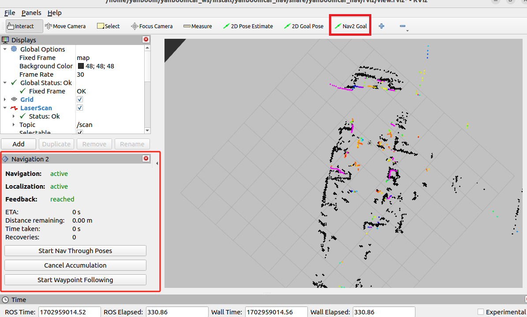This screenshot has height=317, width=527.
Task: Select the Fixed Frame value 'map'
Action: tap(83, 58)
